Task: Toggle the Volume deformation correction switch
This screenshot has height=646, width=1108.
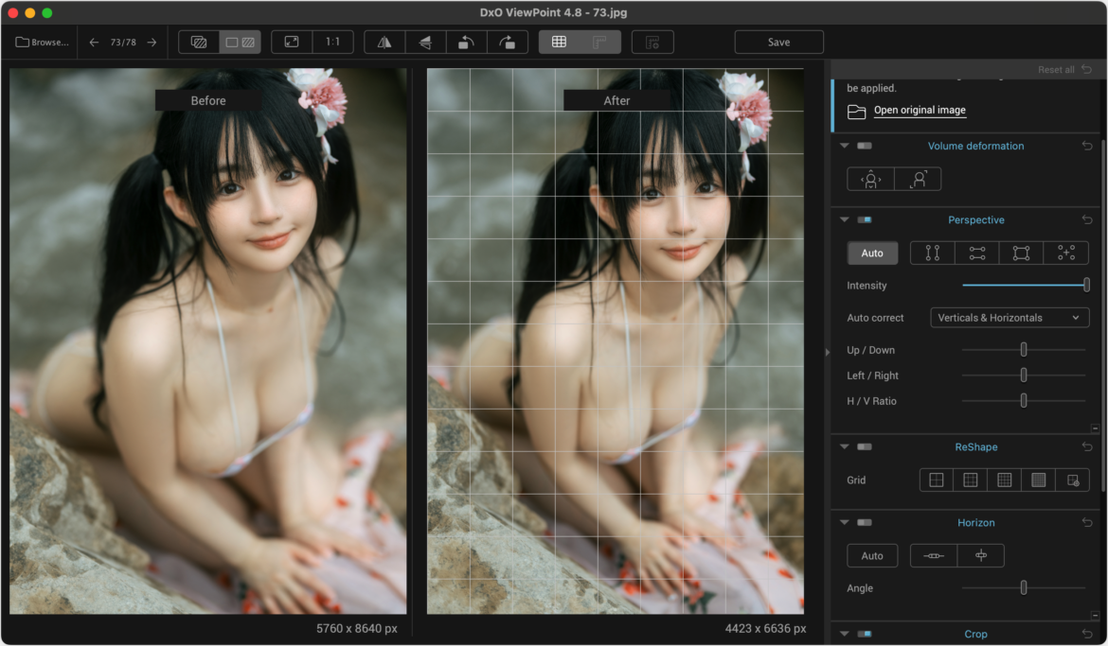Action: (865, 146)
